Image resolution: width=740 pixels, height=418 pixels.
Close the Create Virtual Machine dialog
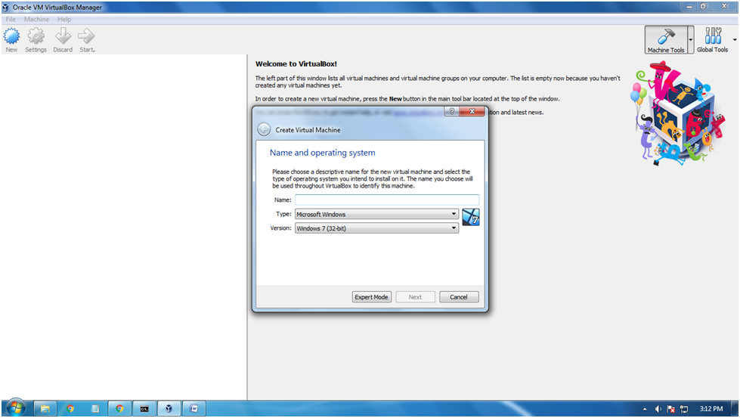point(472,111)
